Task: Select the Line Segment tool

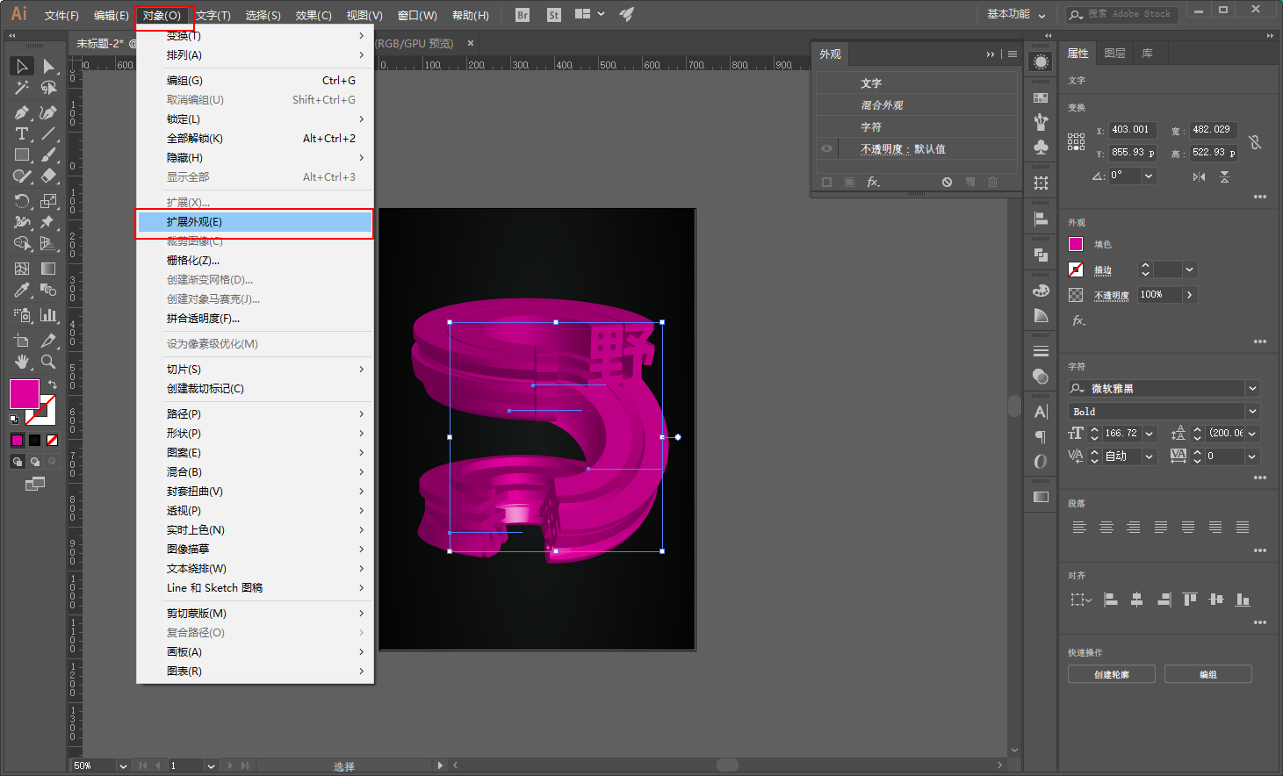Action: click(x=48, y=133)
